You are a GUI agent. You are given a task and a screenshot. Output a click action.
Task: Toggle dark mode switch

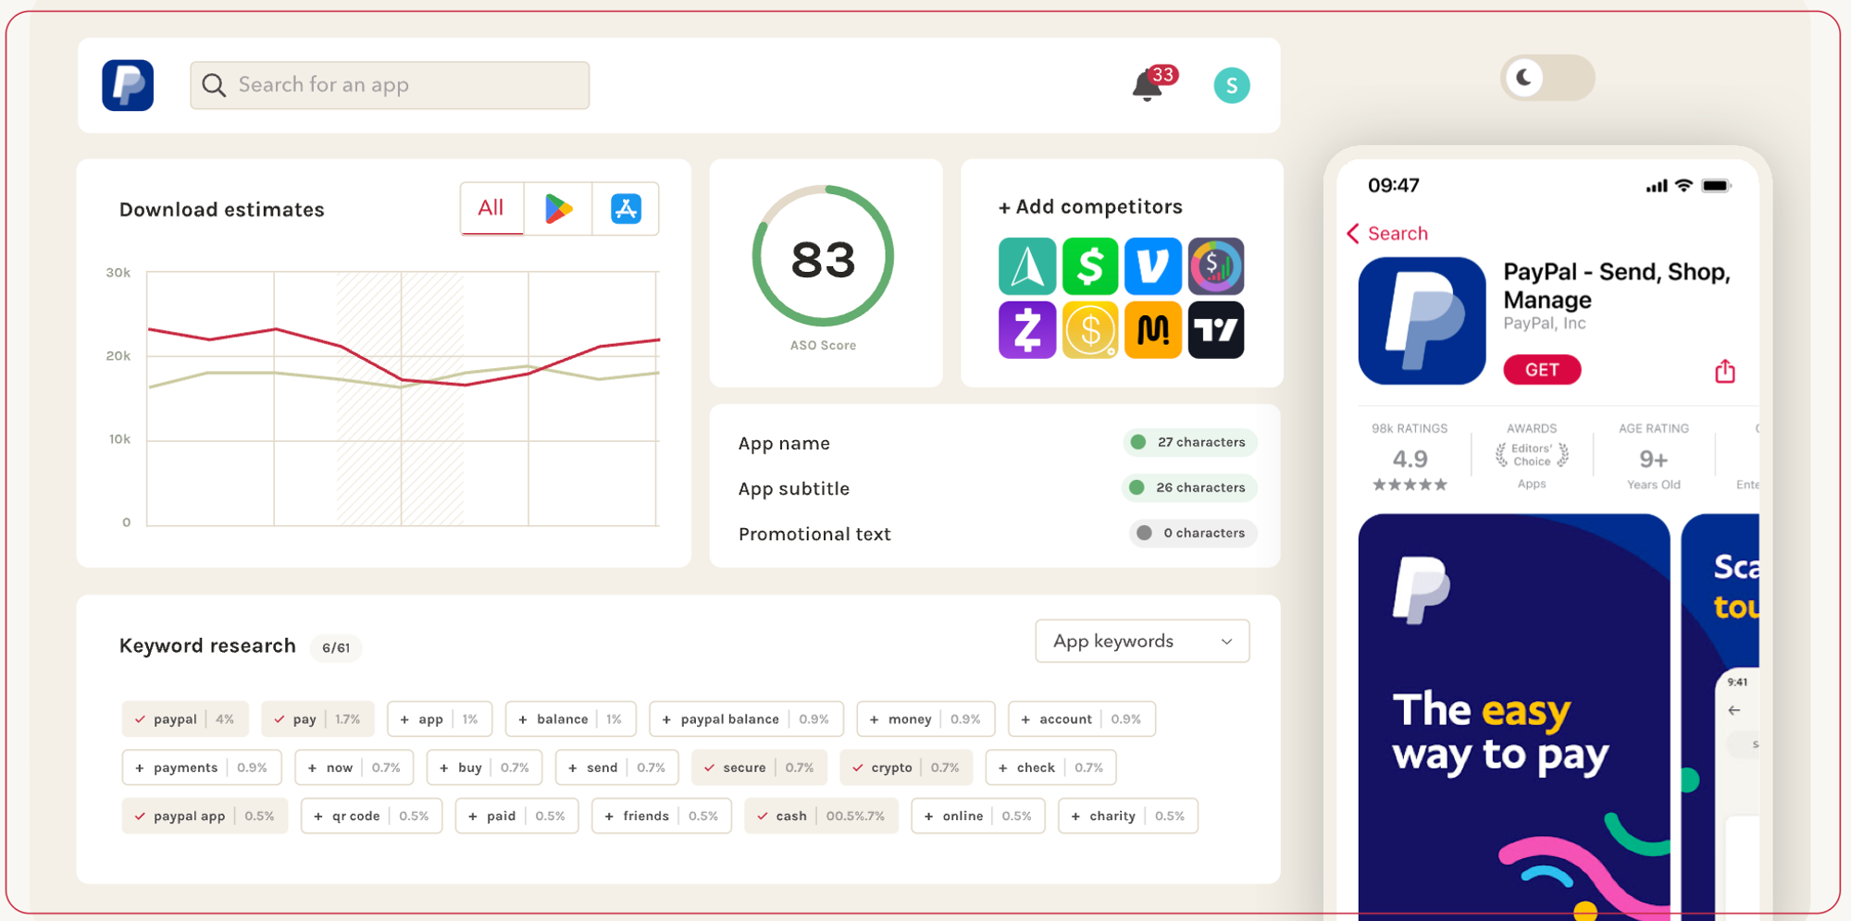(1547, 78)
